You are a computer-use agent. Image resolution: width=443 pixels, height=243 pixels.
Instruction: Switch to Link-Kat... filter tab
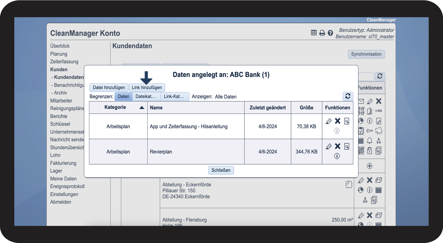pyautogui.click(x=174, y=97)
